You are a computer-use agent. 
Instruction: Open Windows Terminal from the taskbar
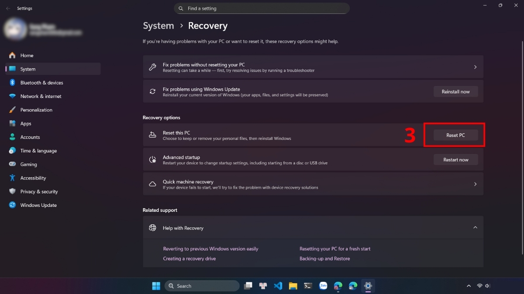[x=308, y=286]
